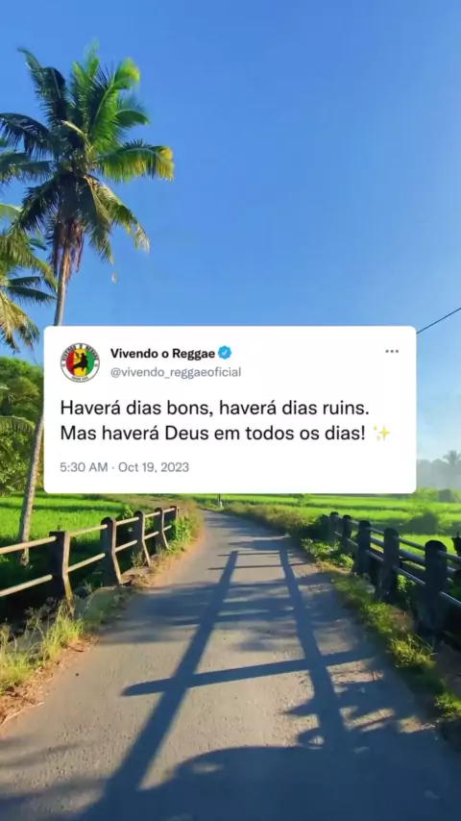Click the blue verified badge

(x=225, y=353)
